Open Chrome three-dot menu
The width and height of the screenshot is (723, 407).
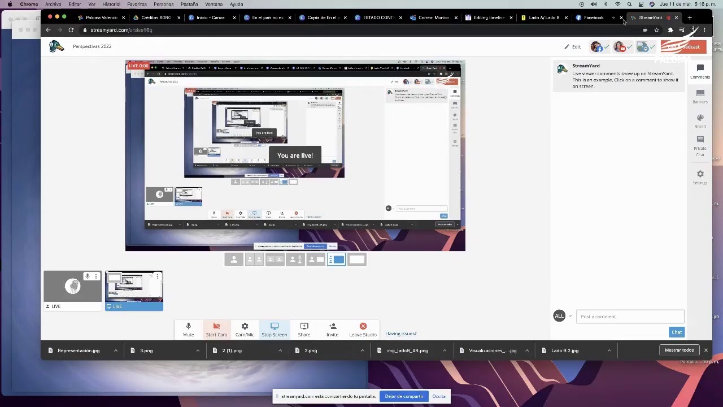(704, 30)
